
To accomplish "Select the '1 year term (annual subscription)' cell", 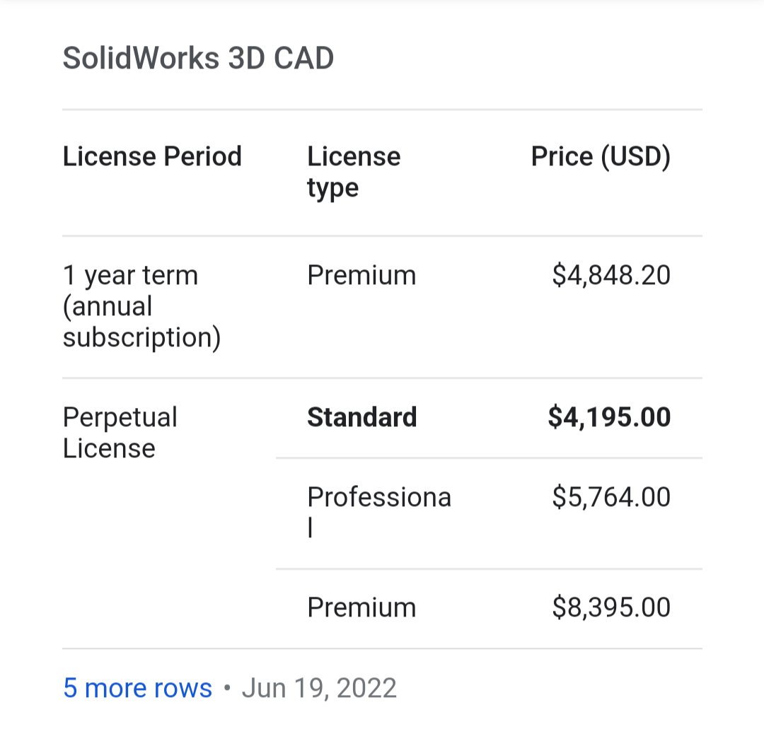I will 141,307.
